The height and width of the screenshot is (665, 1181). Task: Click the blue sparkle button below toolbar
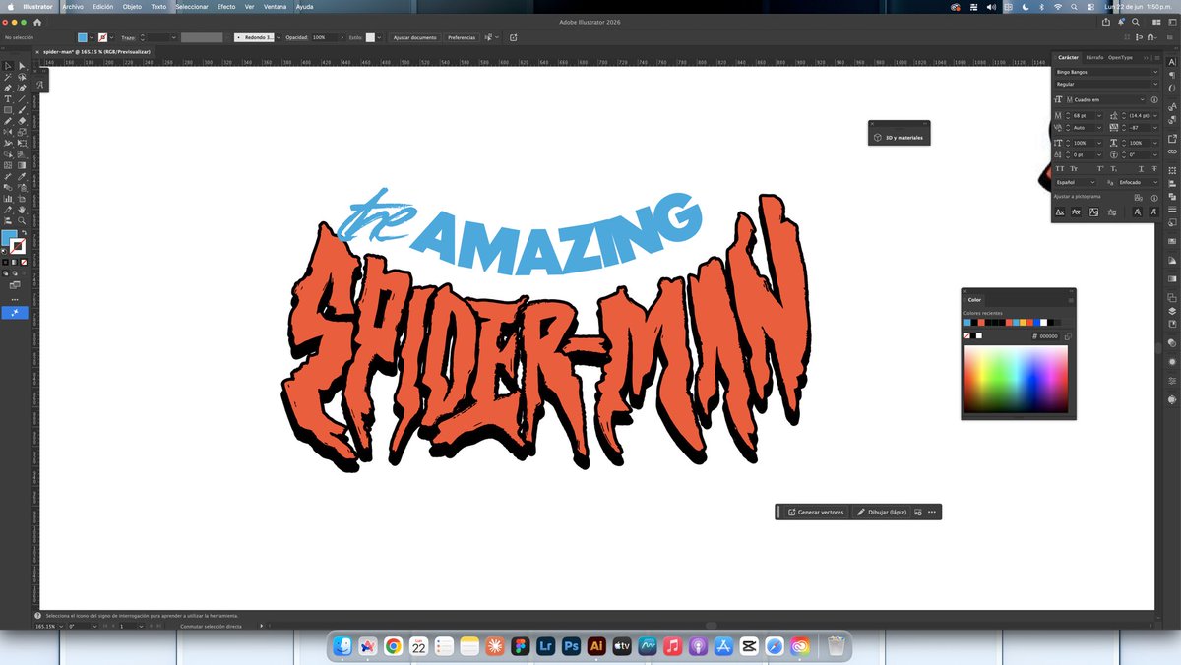pos(15,313)
